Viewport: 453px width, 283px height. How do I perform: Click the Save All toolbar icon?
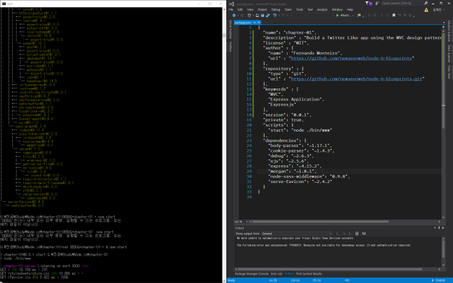click(268, 15)
